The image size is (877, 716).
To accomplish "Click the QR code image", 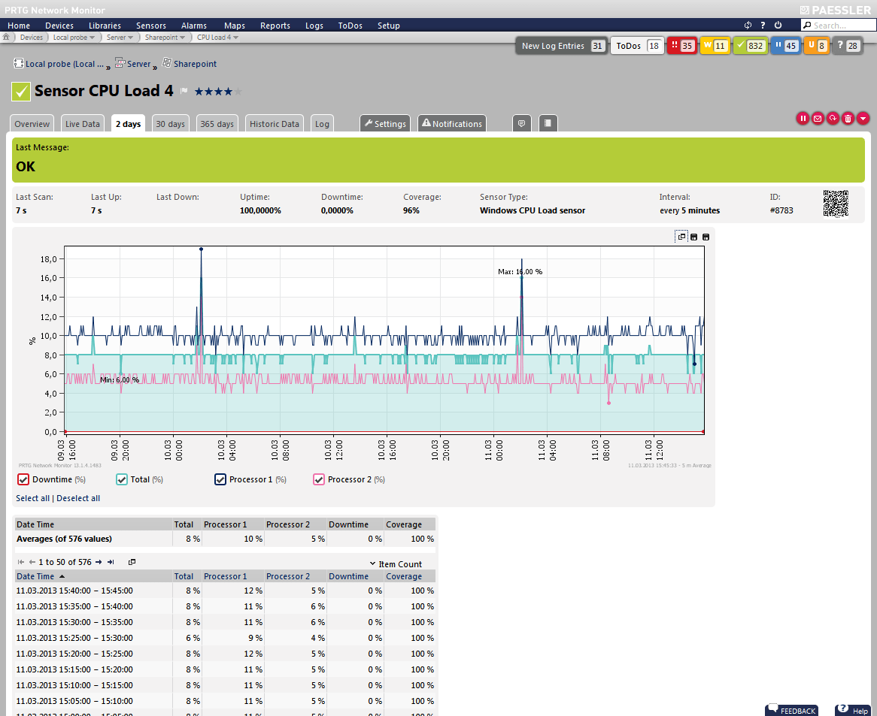I will (836, 204).
